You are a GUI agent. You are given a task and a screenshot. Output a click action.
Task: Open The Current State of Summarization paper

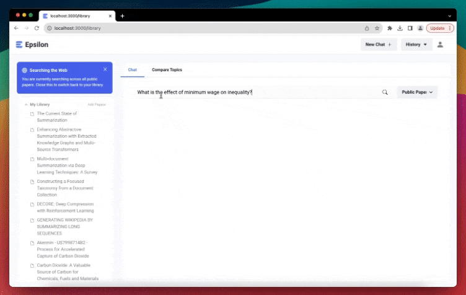pos(56,117)
